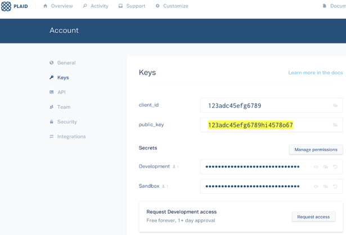Click the Sandbox secret field
Screen dimensions: 346x235
pyautogui.click(x=271, y=187)
